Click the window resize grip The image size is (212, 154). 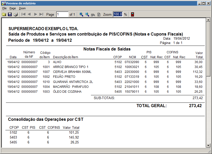209,151
